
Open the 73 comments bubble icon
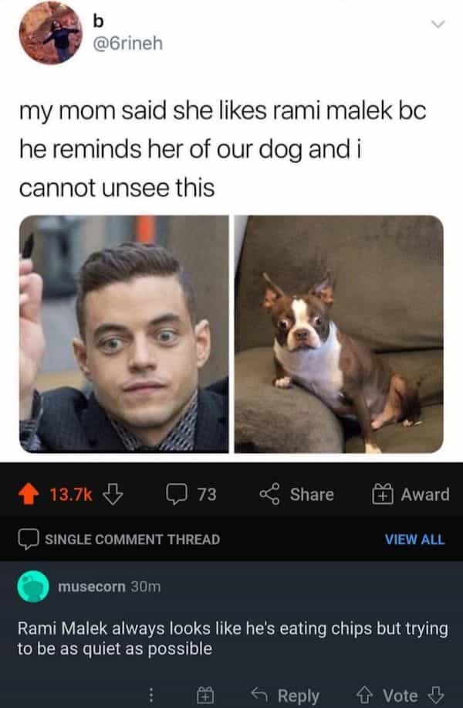tap(176, 494)
